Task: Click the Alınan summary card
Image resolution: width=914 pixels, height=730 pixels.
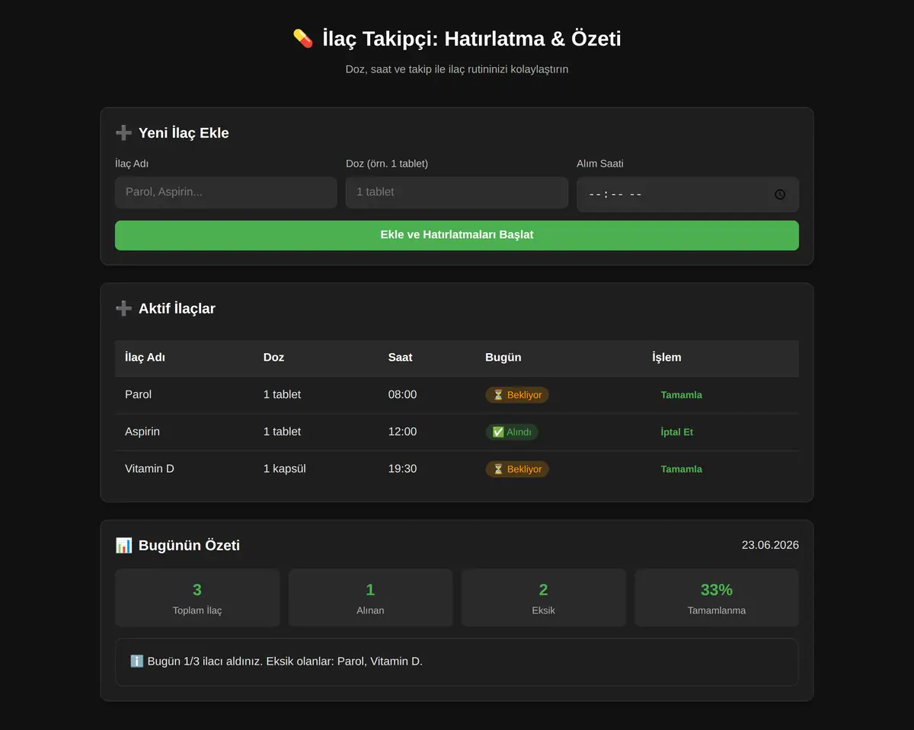Action: [x=370, y=598]
